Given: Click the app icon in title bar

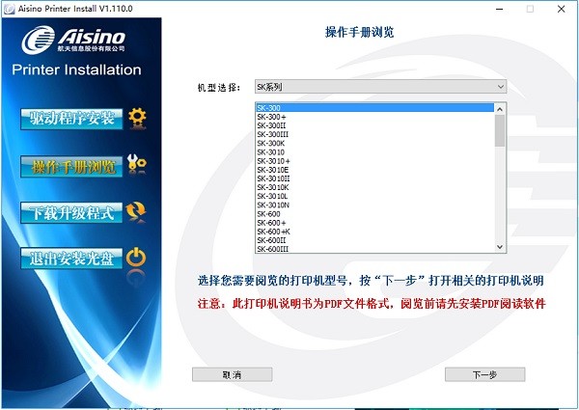Looking at the screenshot, I should click(9, 9).
